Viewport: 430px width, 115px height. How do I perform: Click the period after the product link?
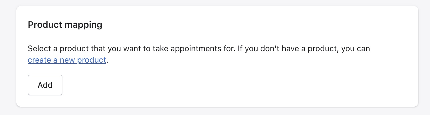107,61
